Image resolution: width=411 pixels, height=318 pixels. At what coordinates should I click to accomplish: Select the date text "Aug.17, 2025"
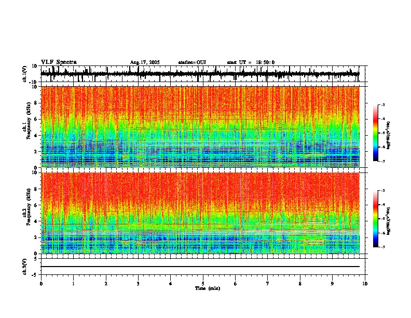[145, 62]
